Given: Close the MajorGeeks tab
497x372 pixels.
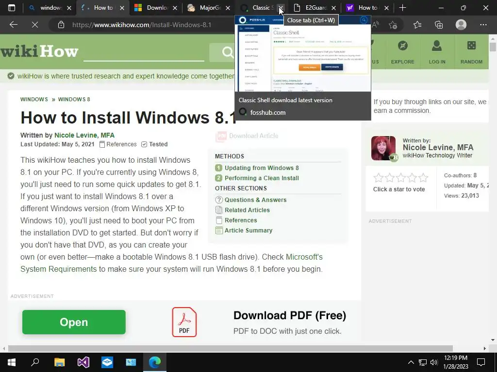Looking at the screenshot, I should (228, 8).
